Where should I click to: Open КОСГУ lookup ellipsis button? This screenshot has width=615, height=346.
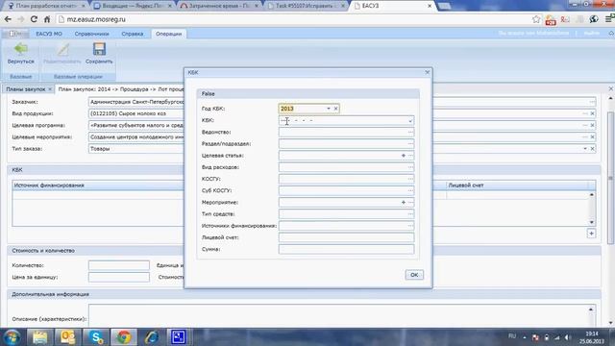tap(410, 179)
